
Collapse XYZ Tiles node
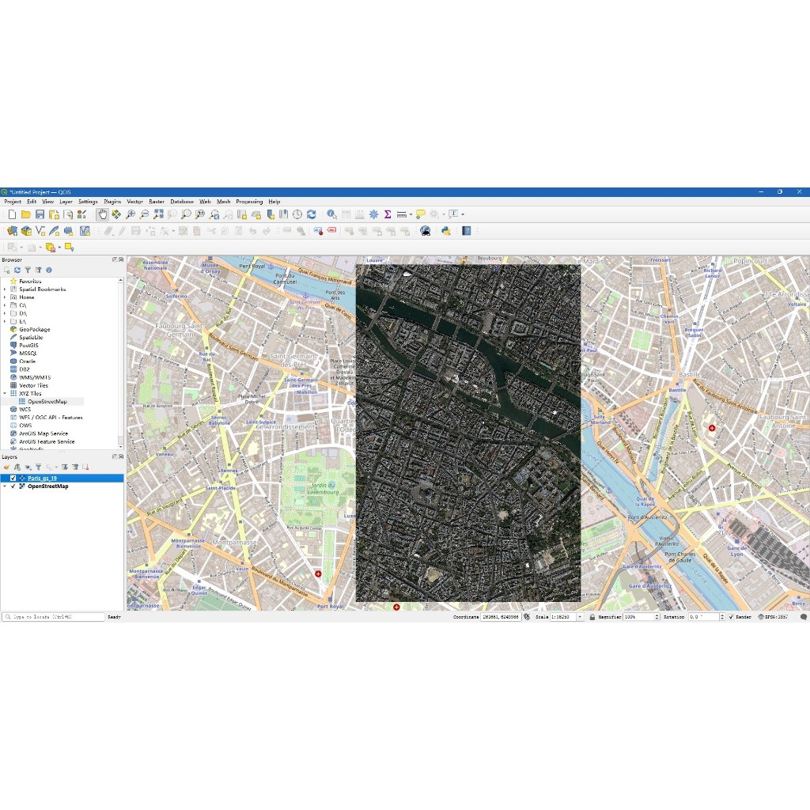point(6,393)
